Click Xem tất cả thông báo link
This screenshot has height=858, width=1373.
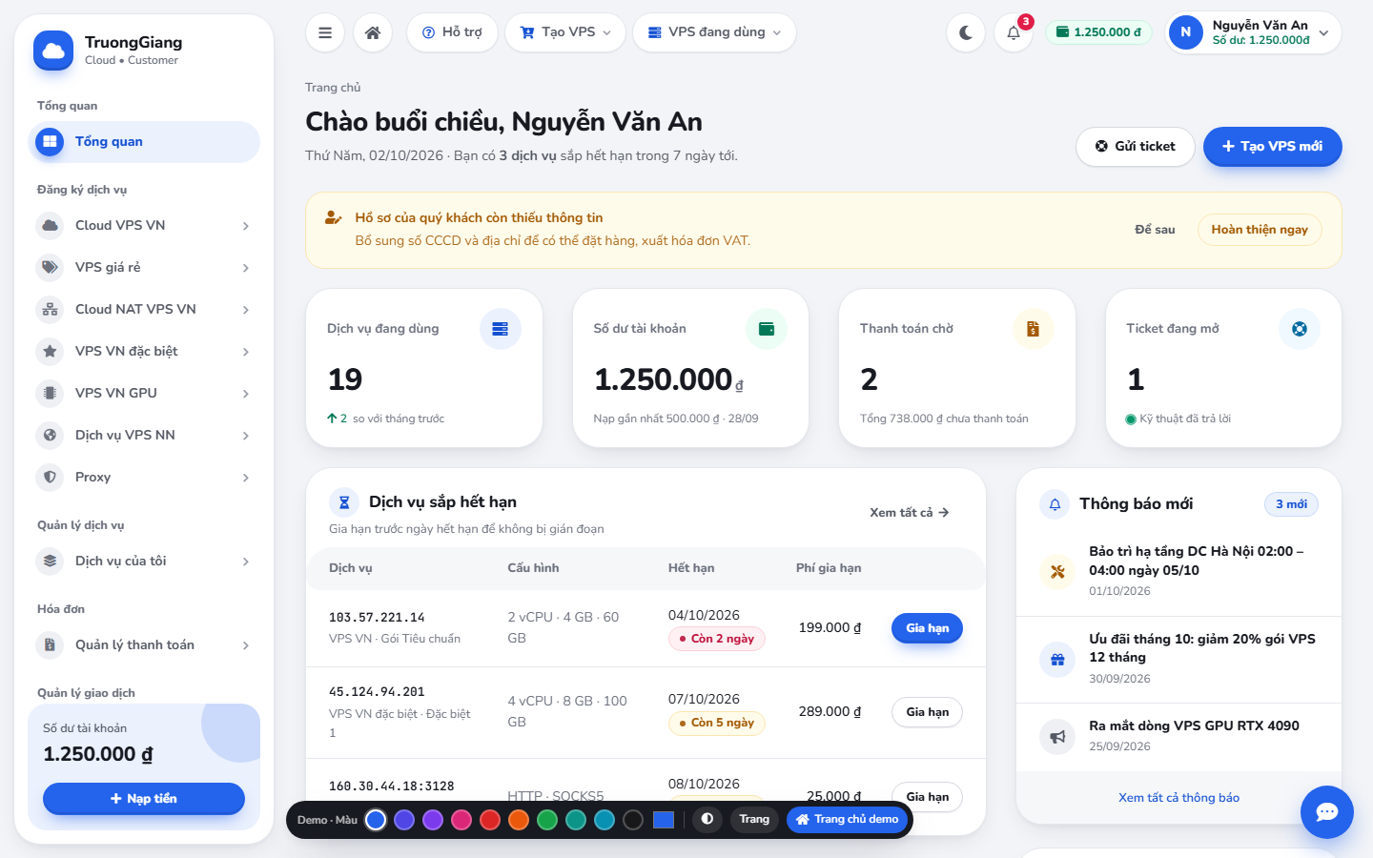point(1178,798)
